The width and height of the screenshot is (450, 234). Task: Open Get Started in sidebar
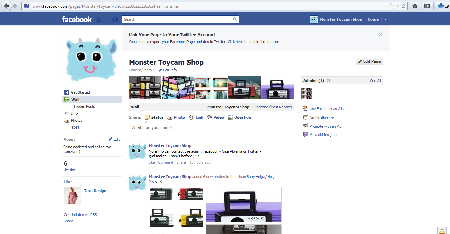click(80, 92)
